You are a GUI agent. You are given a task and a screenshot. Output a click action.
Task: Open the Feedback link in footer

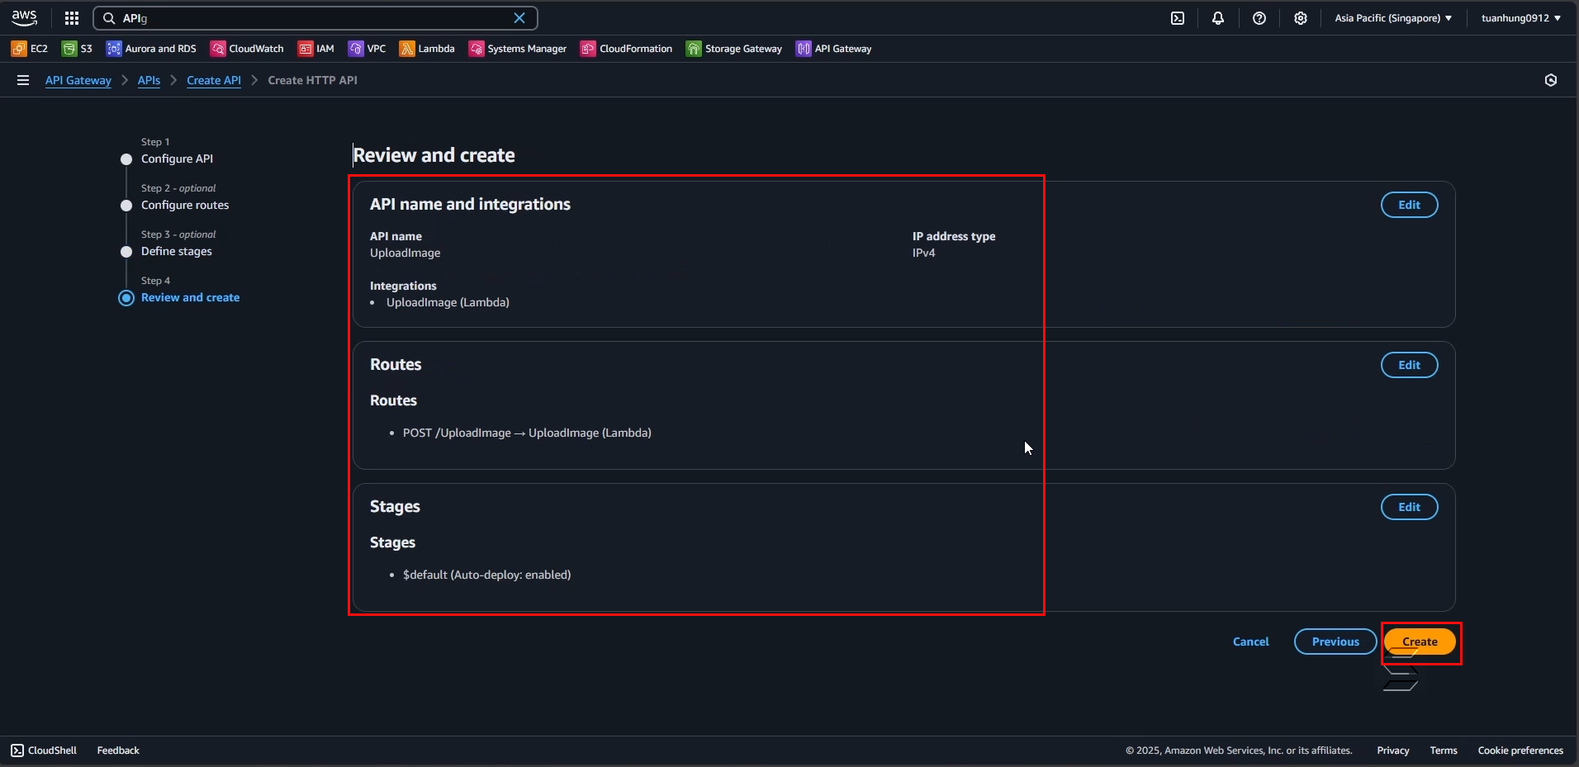tap(118, 750)
